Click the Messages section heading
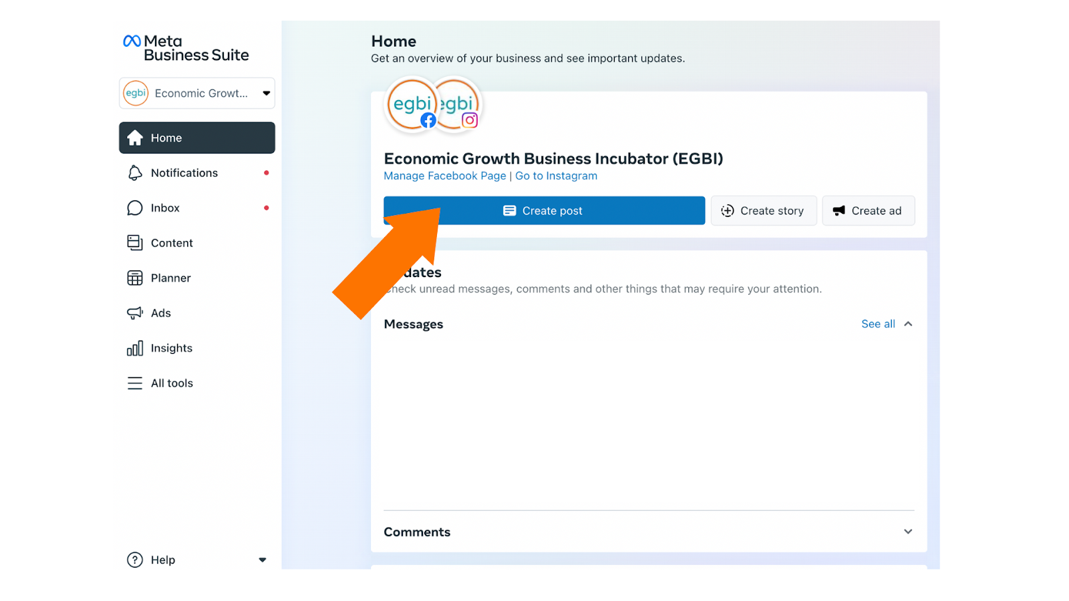Viewport: 1069px width, 601px height. [x=414, y=324]
